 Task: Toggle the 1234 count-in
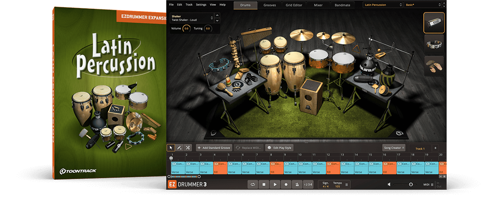307,184
